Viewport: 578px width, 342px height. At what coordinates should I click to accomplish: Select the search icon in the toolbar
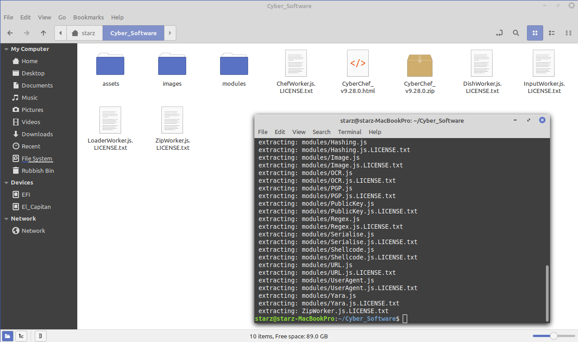(x=516, y=33)
